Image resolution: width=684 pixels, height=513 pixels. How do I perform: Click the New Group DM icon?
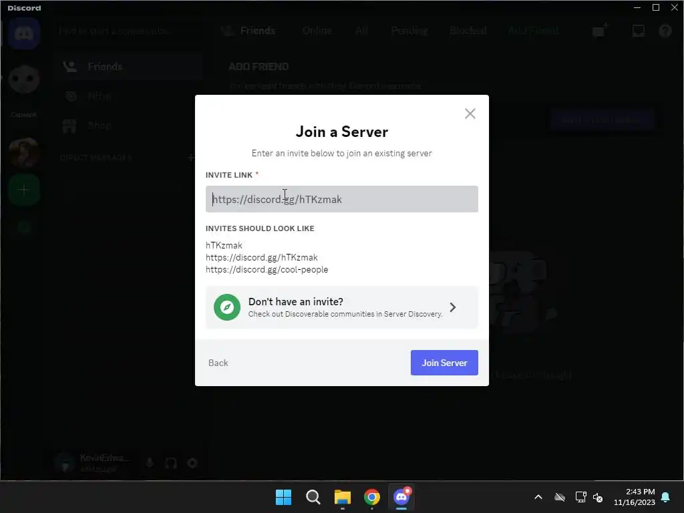[600, 31]
